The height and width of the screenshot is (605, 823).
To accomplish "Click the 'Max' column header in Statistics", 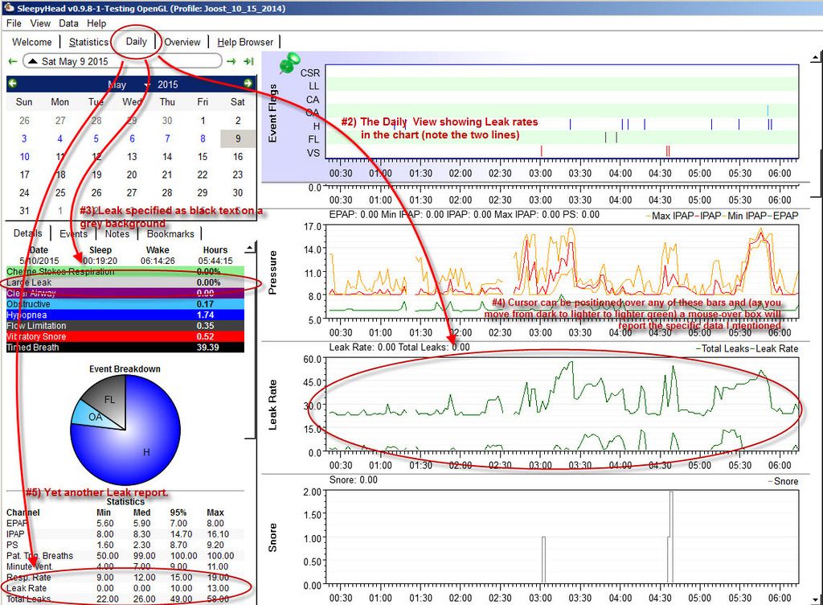I will (x=215, y=512).
